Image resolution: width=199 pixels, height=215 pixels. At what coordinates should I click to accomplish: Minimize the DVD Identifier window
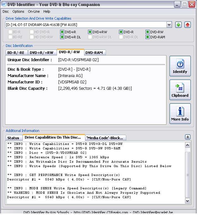(177, 4)
